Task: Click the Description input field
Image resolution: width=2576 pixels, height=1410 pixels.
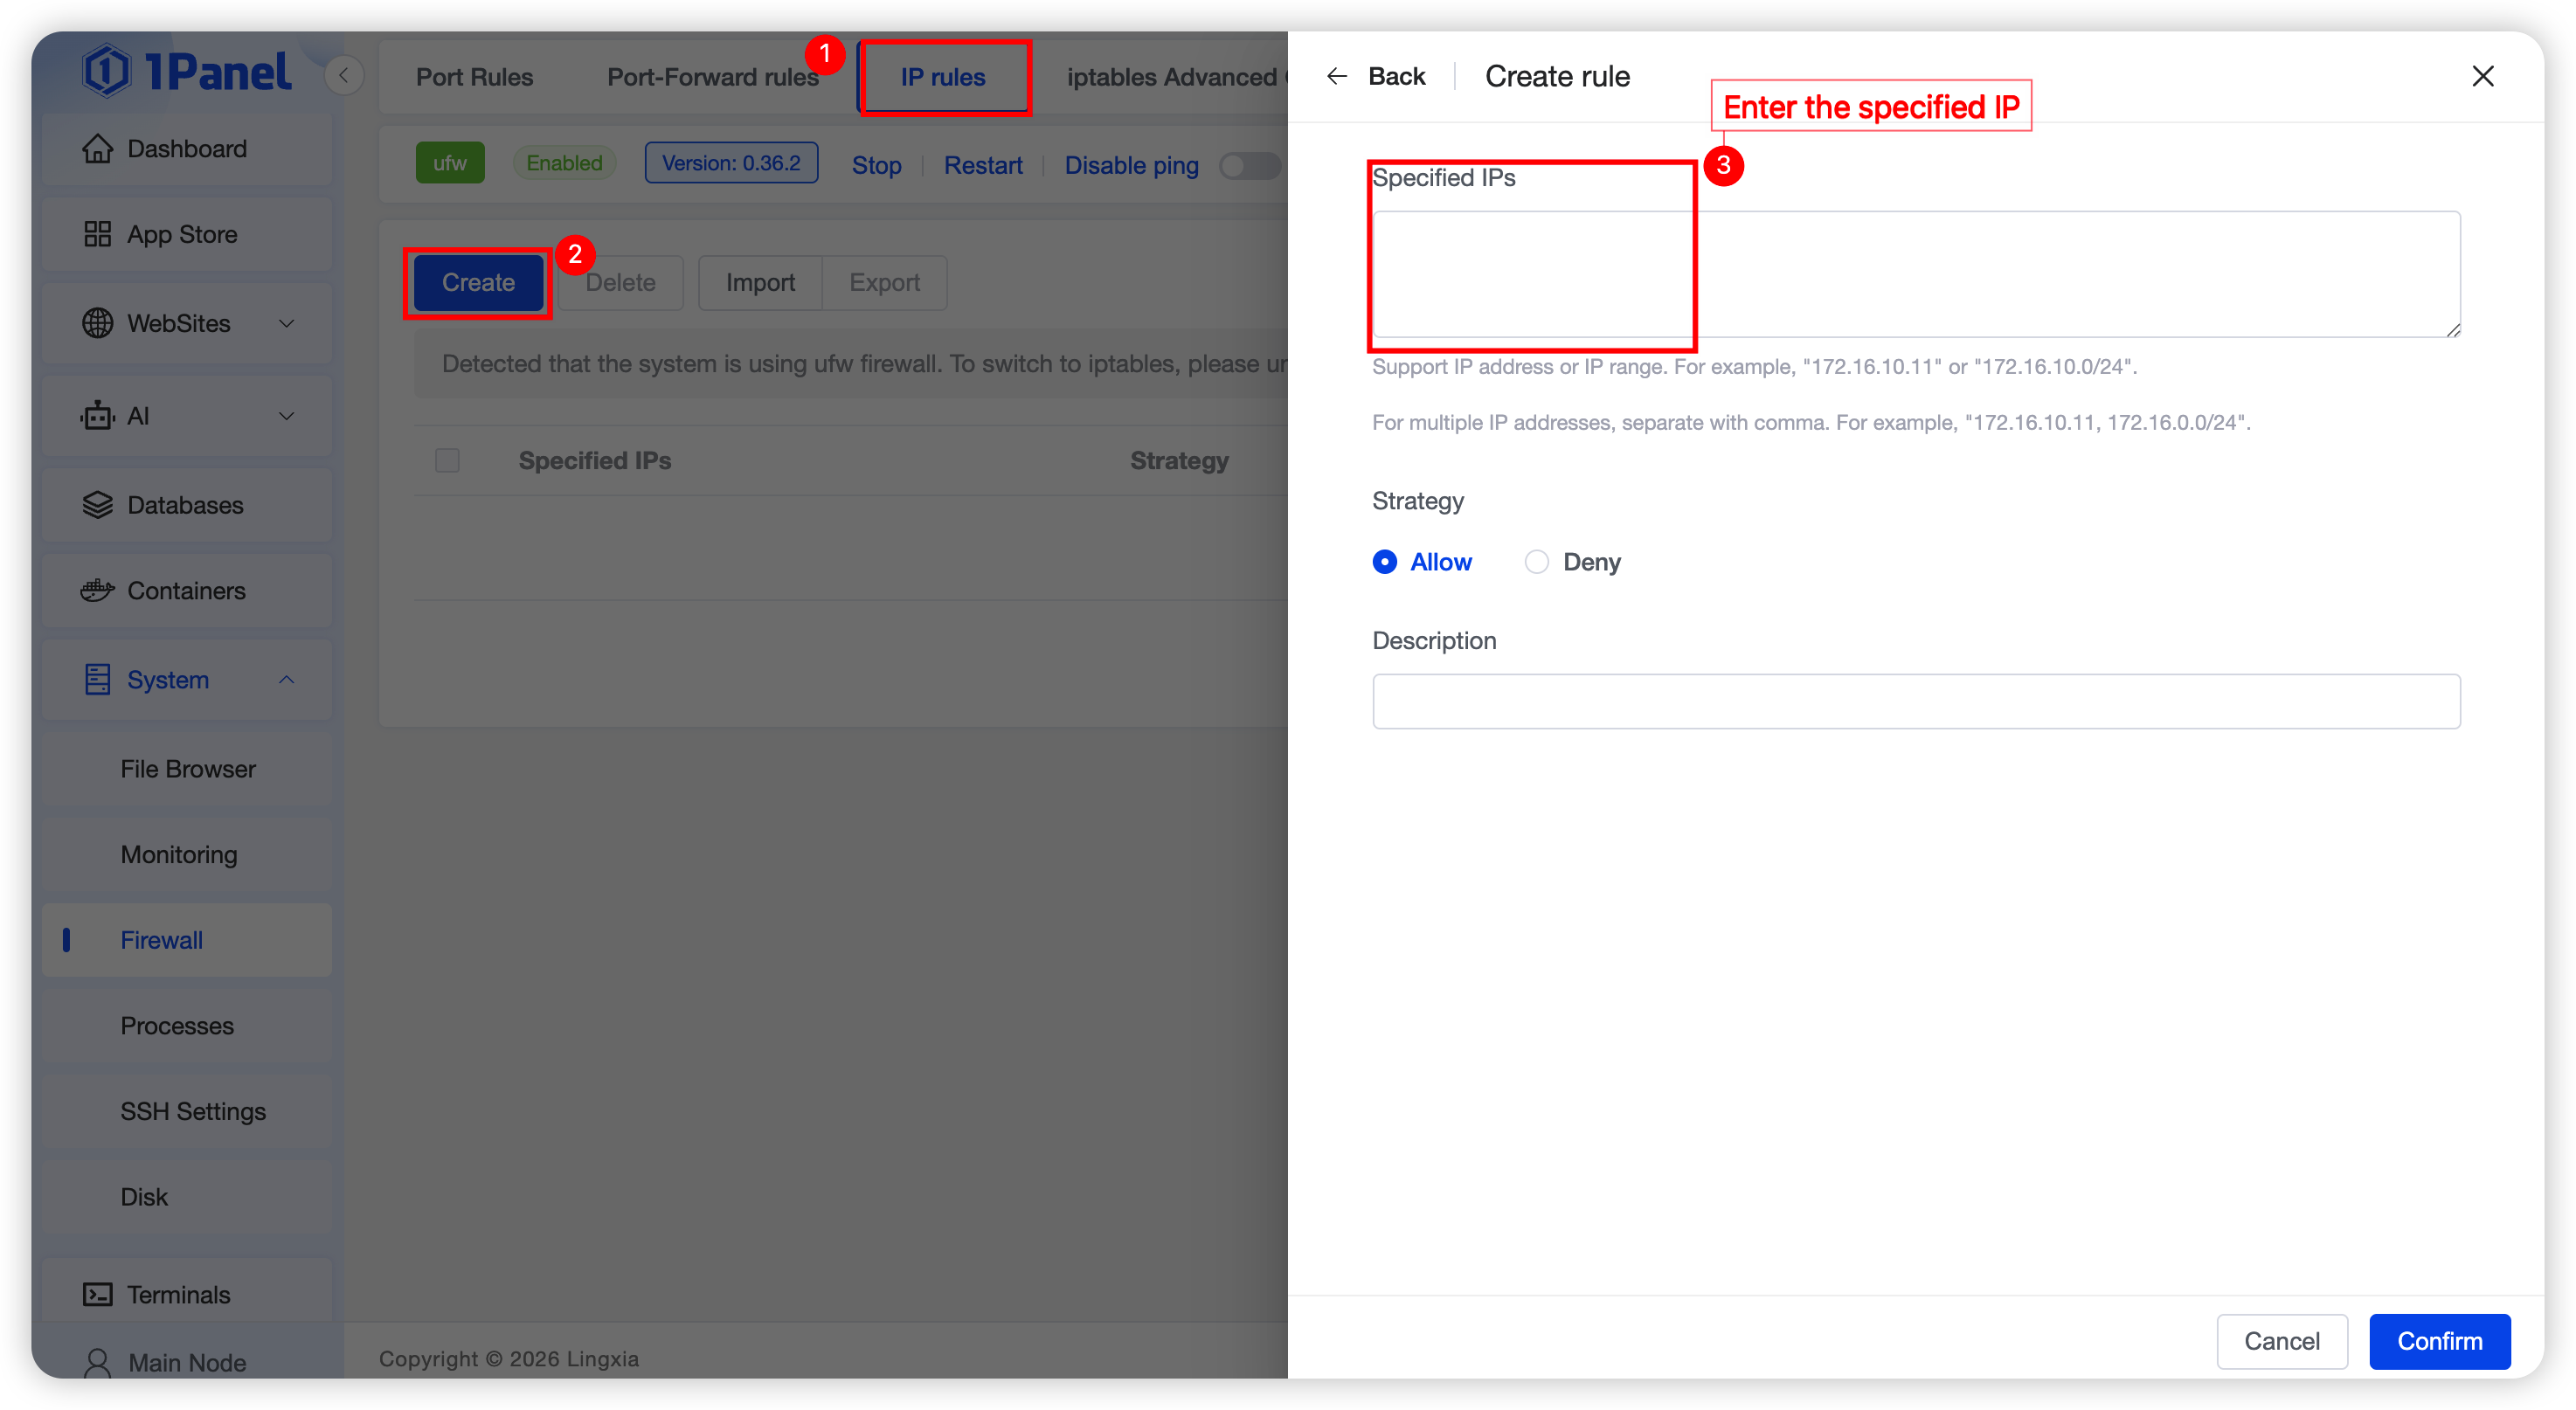Action: (x=1915, y=701)
